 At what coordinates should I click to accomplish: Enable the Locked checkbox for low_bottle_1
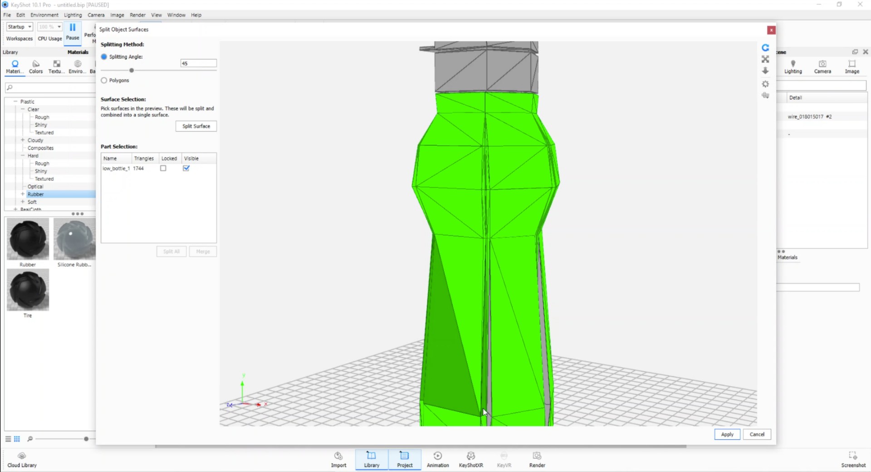coord(163,168)
